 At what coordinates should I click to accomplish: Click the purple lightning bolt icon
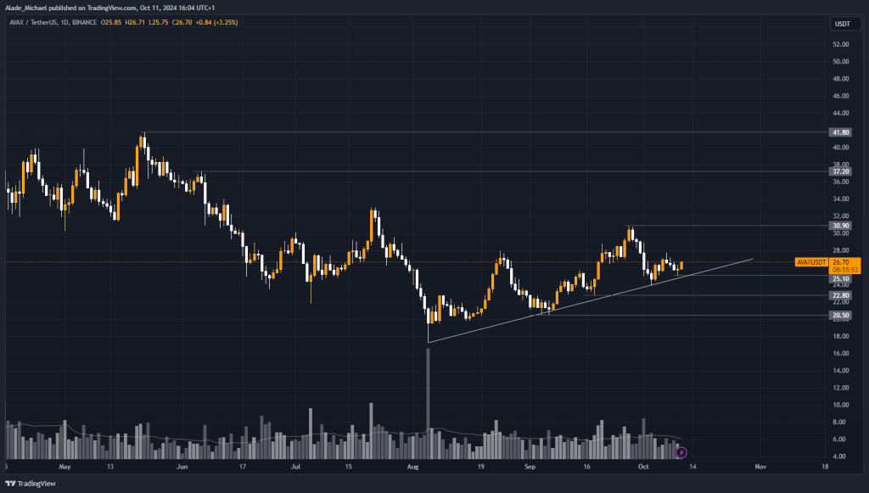(x=681, y=452)
